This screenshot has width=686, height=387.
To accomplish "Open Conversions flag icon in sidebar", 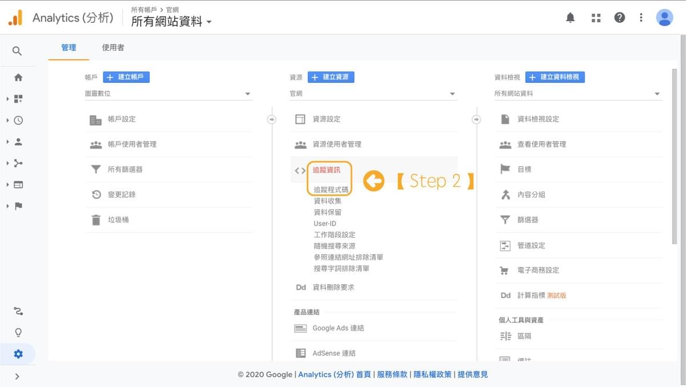I will pos(18,206).
